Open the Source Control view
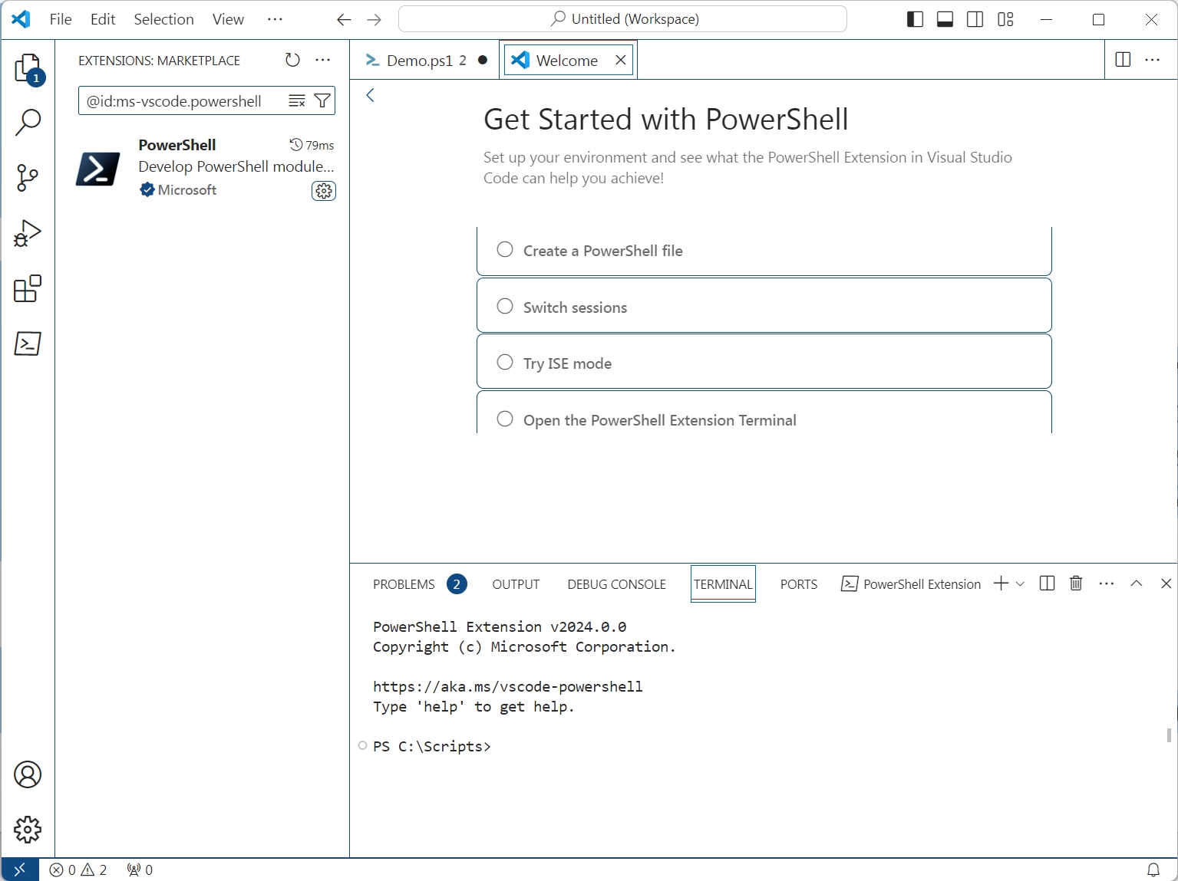 28,178
